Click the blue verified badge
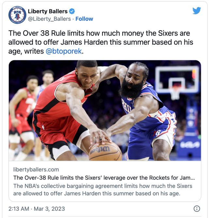Image resolution: width=209 pixels, height=218 pixels. (x=72, y=11)
